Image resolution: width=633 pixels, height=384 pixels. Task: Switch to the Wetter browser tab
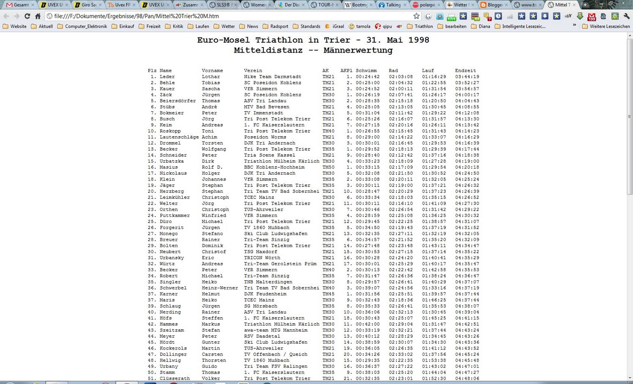(461, 5)
